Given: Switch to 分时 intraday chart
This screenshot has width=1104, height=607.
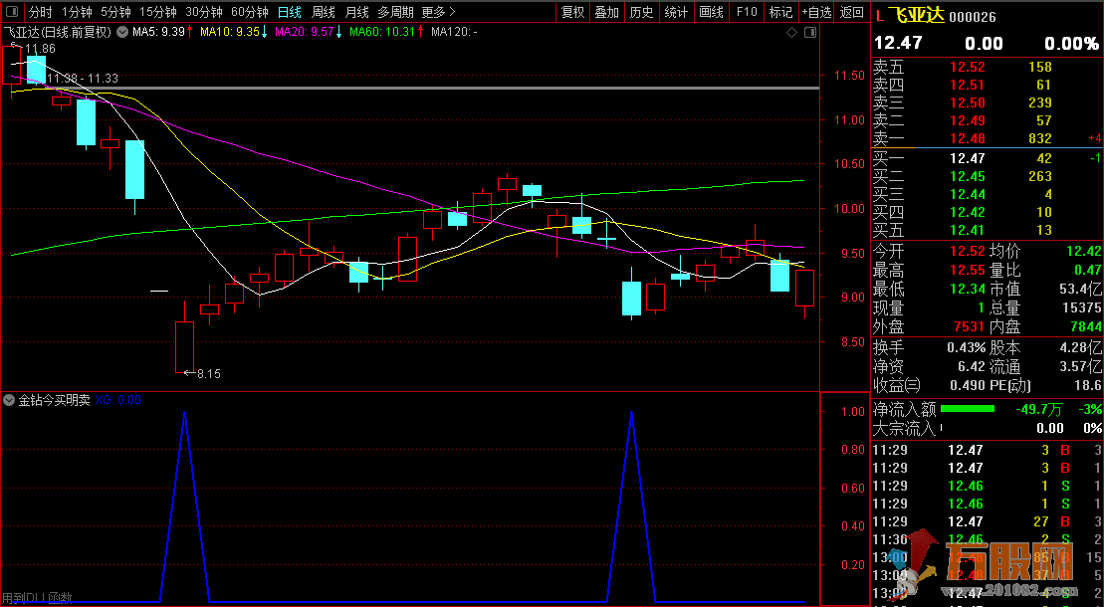Looking at the screenshot, I should pyautogui.click(x=40, y=12).
